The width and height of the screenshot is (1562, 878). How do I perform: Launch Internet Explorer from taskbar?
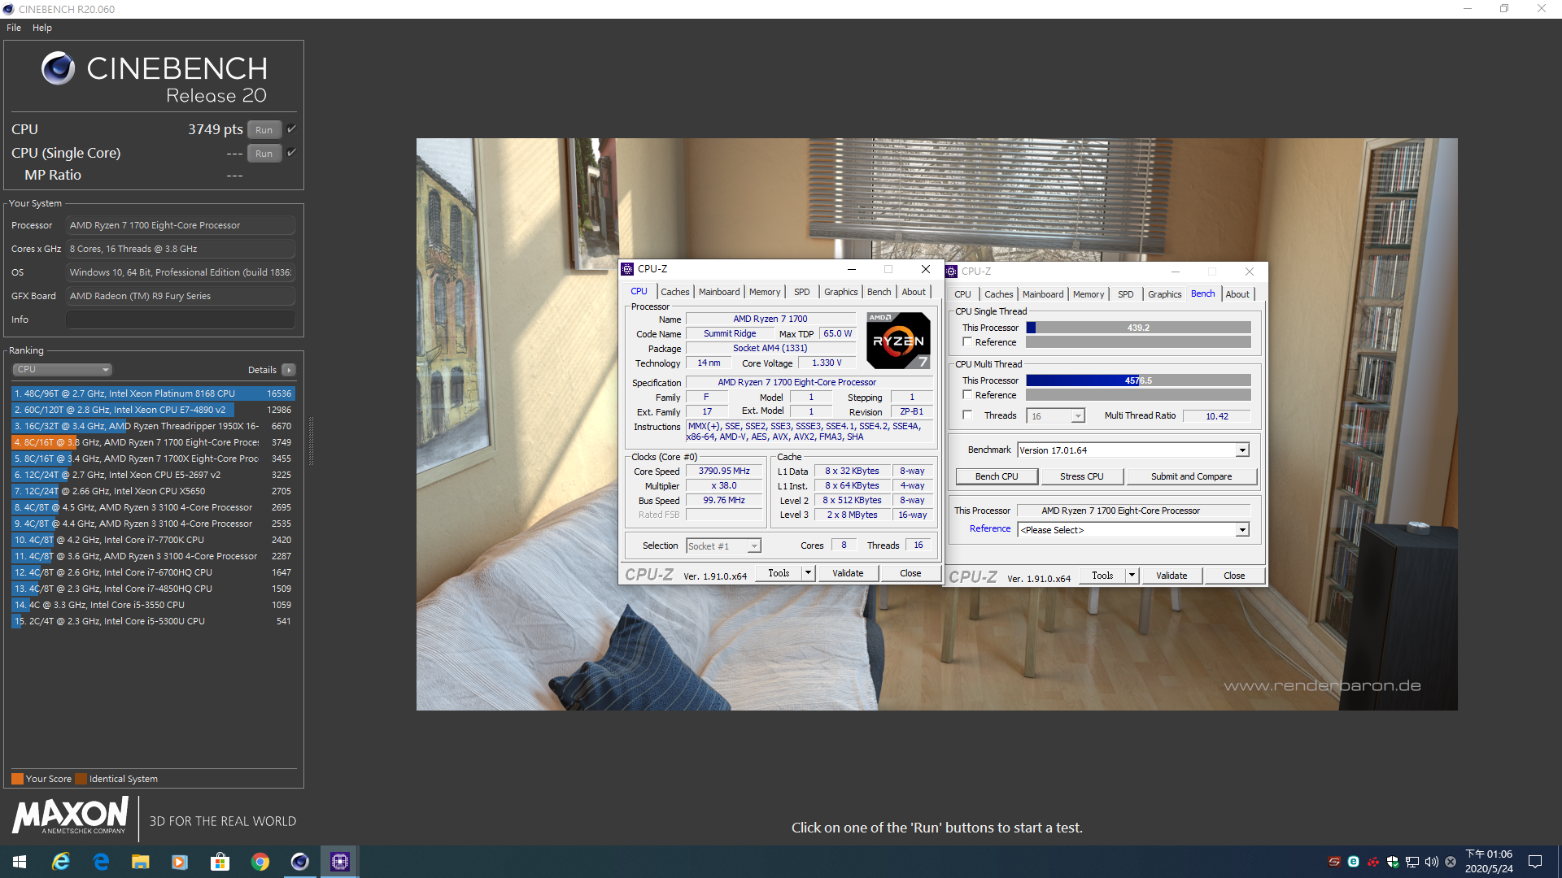coord(61,862)
